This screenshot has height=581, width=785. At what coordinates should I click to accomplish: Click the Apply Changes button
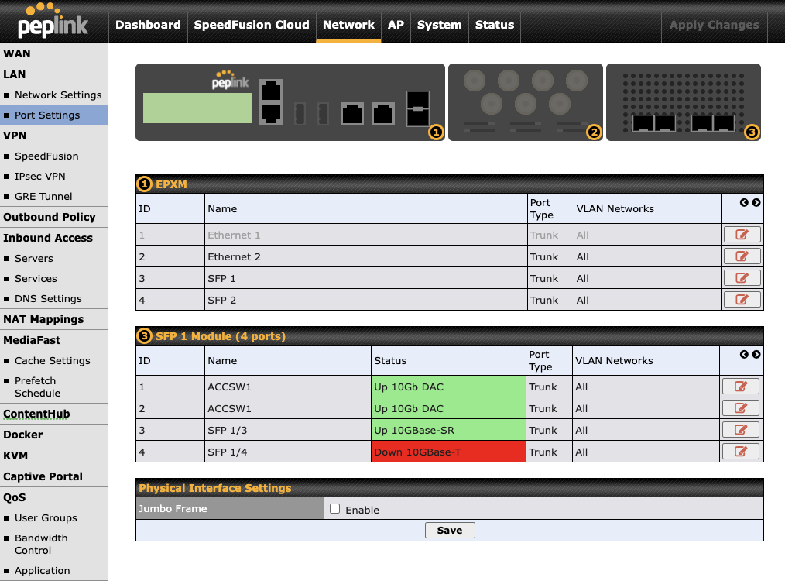coord(715,25)
